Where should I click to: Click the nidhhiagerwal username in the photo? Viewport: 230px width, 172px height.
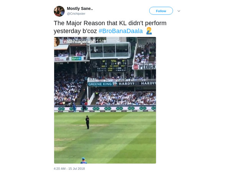click(79, 41)
